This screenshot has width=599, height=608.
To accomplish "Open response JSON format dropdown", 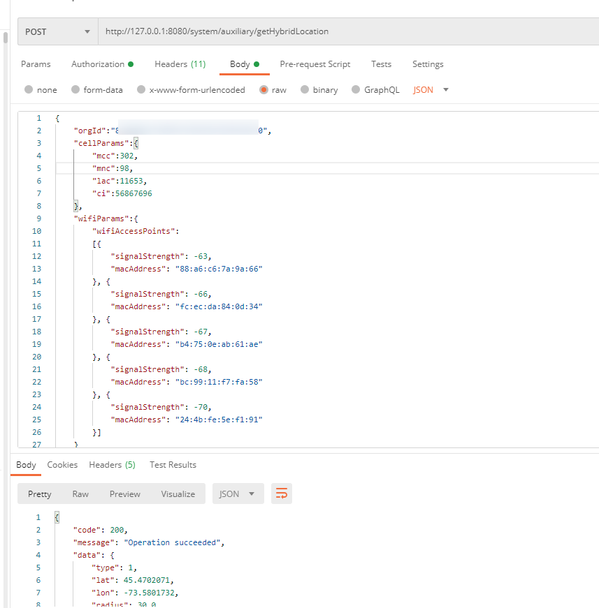I will click(238, 494).
